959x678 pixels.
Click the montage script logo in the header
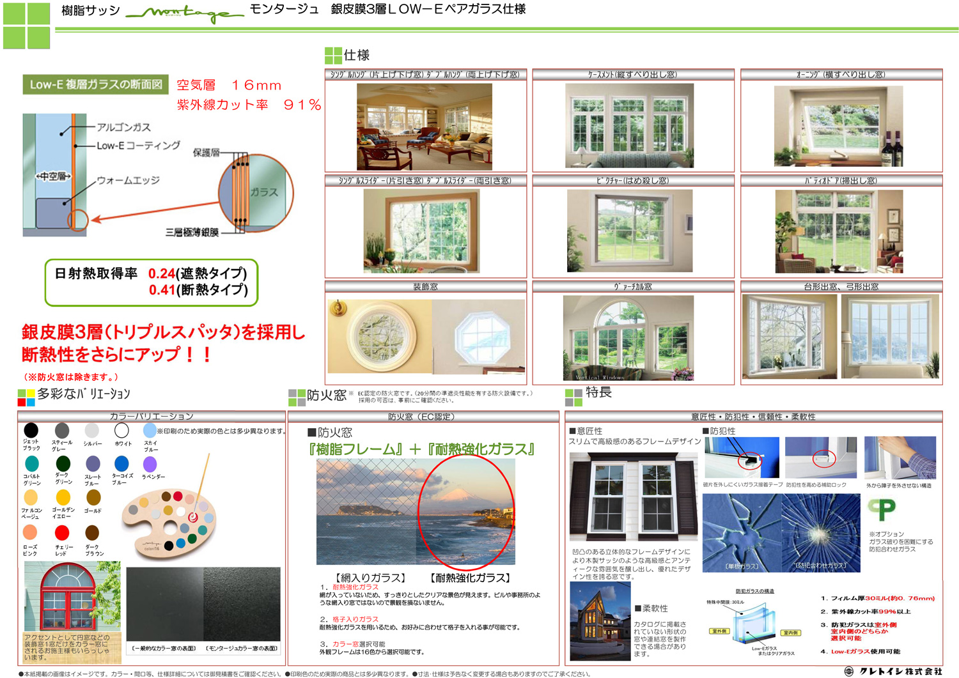click(x=185, y=13)
